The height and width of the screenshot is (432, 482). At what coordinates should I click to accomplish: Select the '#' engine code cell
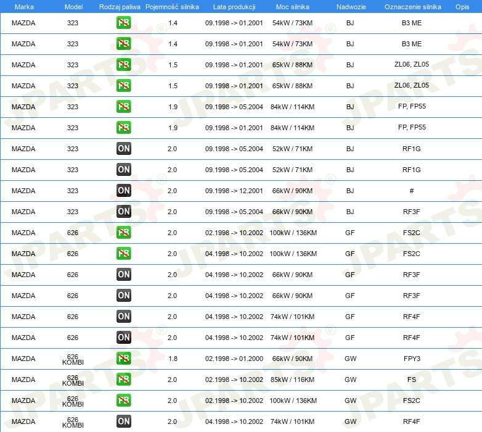point(412,191)
